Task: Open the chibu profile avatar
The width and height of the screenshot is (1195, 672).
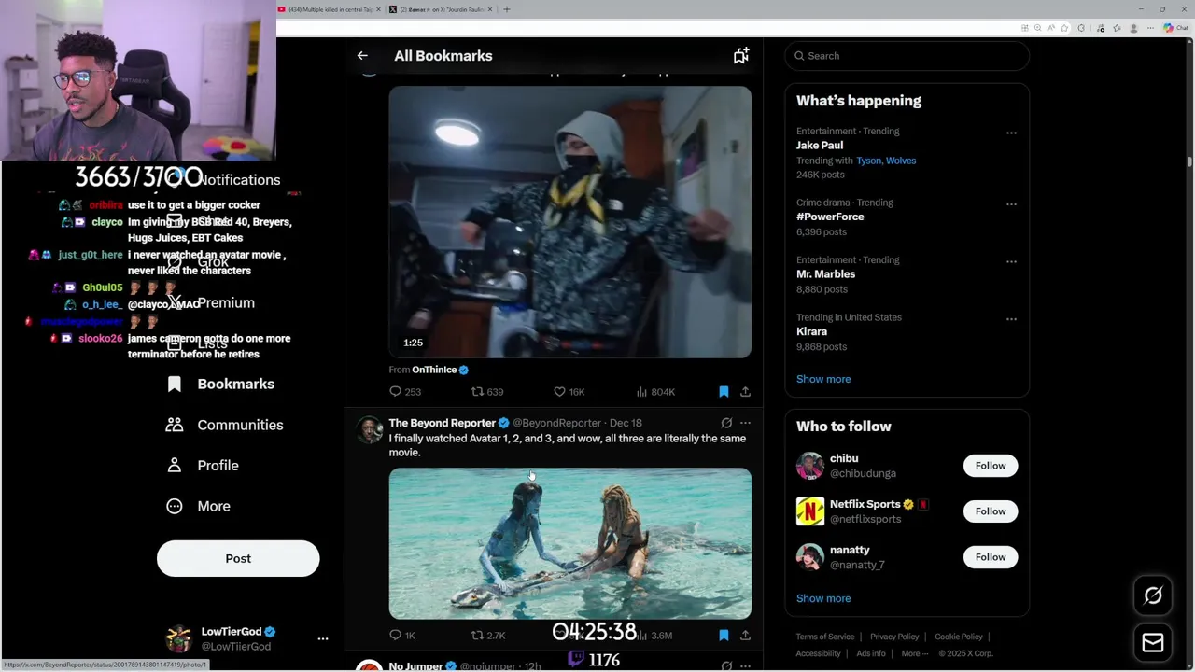Action: pyautogui.click(x=810, y=466)
